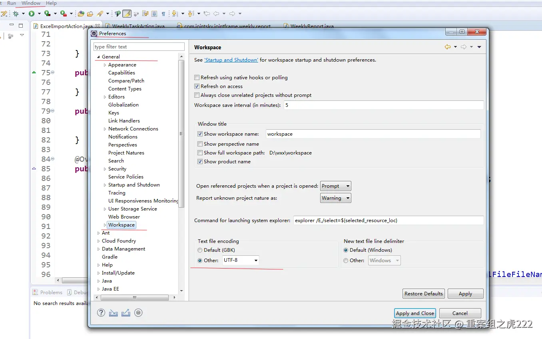
Task: Open the Preferences header view menu dropdown arrow
Action: coord(479,47)
